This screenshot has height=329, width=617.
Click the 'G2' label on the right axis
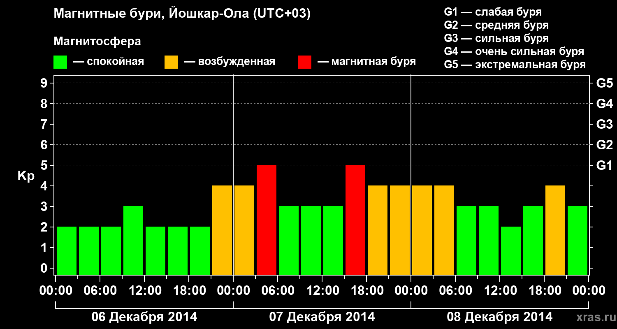click(x=605, y=145)
